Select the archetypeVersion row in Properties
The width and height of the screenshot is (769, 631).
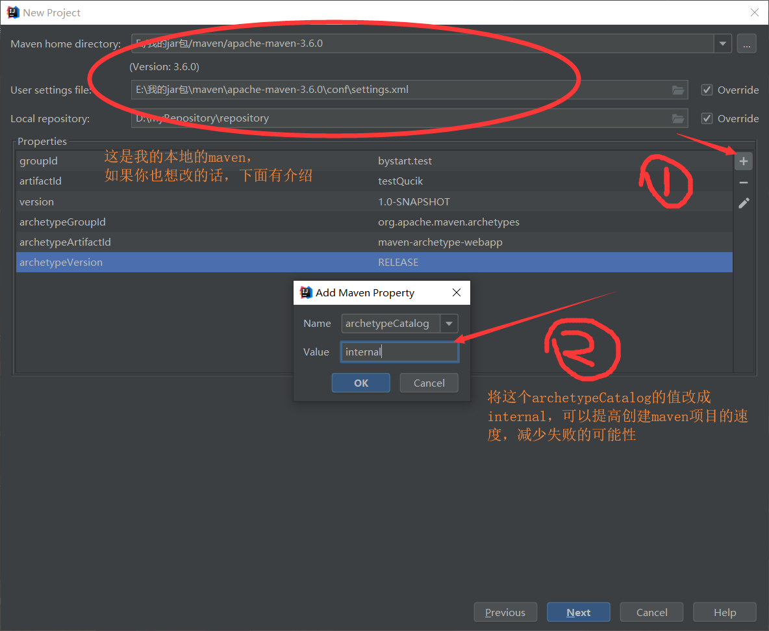pyautogui.click(x=195, y=262)
